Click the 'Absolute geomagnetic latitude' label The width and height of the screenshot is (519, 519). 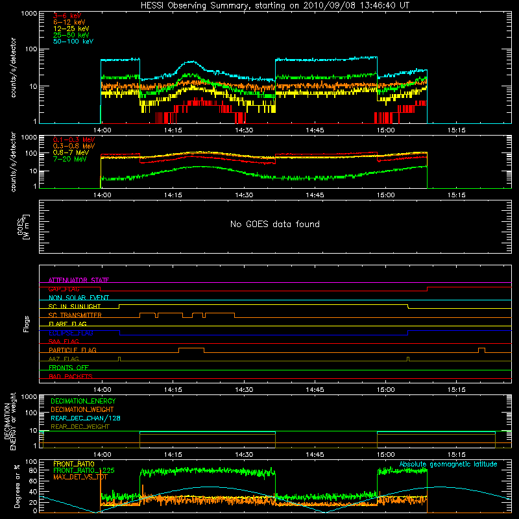pyautogui.click(x=448, y=465)
